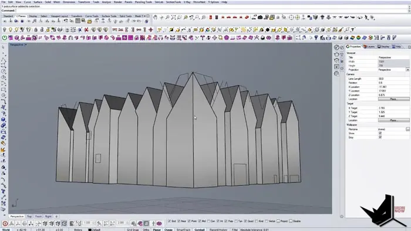Switch to the Top viewport tab
The width and height of the screenshot is (411, 231).
pyautogui.click(x=29, y=216)
